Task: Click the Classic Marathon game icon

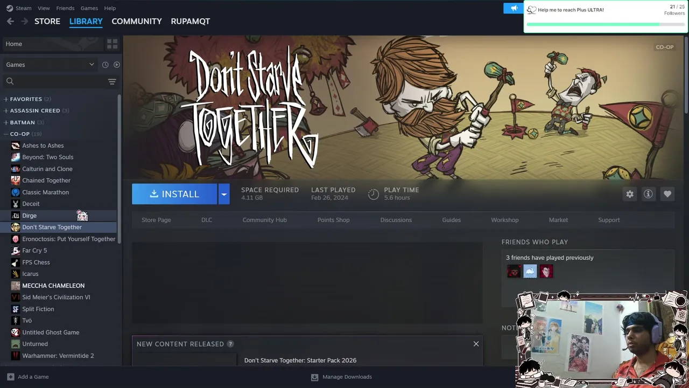Action: (16, 192)
